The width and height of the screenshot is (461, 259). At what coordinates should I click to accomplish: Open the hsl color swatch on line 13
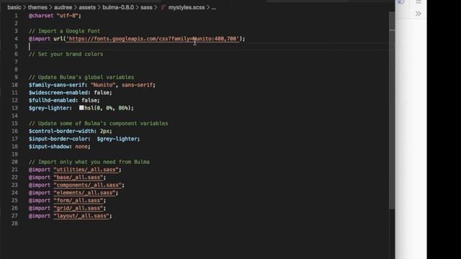[81, 108]
